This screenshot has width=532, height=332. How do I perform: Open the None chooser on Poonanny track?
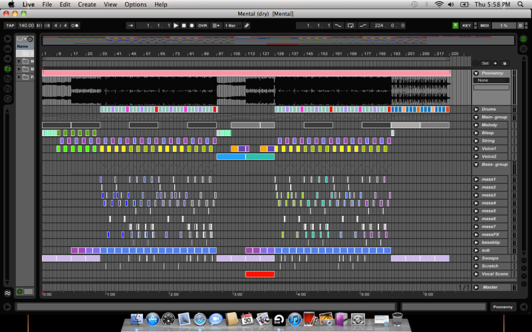pyautogui.click(x=491, y=80)
